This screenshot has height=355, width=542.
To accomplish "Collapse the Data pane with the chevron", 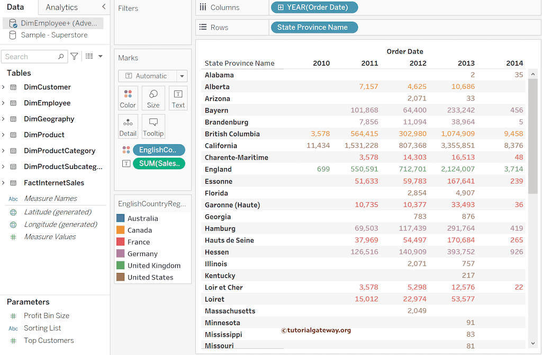I will pyautogui.click(x=103, y=7).
